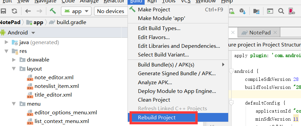The height and width of the screenshot is (126, 301).
Task: Open the app run configuration dropdown
Action: [x=76, y=11]
